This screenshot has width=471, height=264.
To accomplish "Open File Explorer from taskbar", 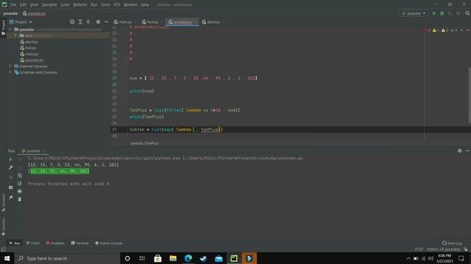I will coord(173,258).
